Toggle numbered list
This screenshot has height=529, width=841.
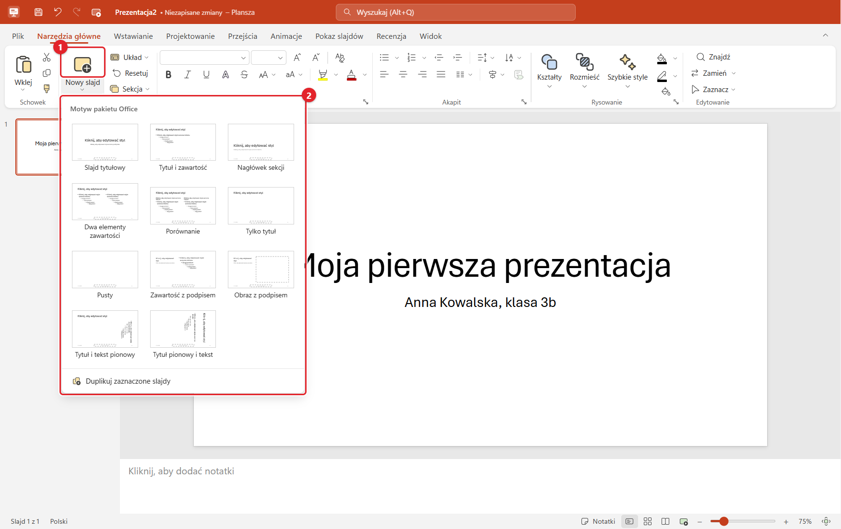[412, 58]
